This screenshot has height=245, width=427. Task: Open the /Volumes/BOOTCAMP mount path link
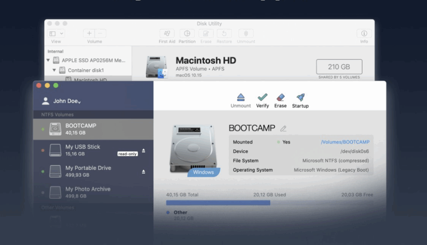tap(345, 142)
